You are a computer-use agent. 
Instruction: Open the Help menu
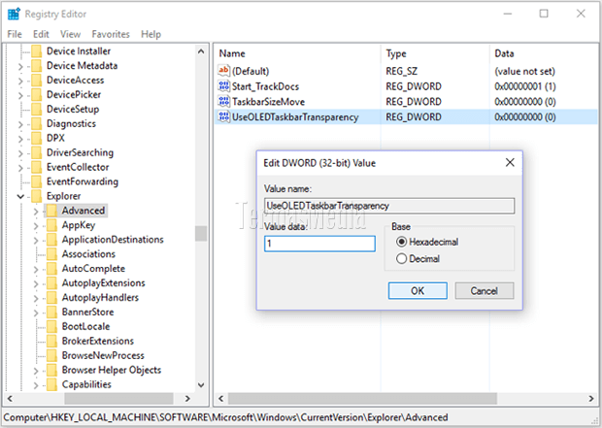point(150,34)
